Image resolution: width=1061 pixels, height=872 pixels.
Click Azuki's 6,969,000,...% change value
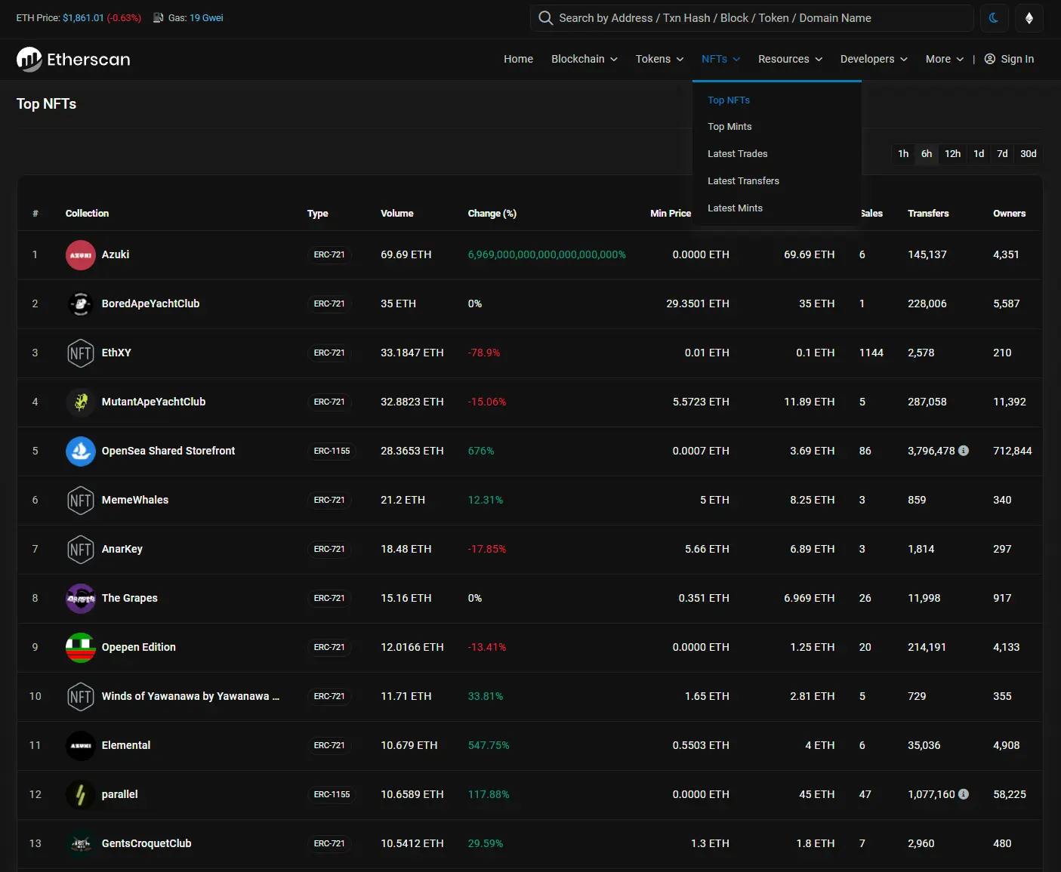coord(547,254)
